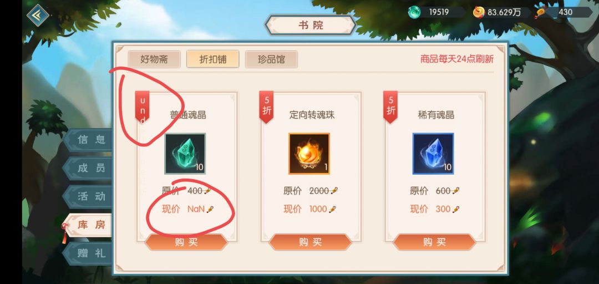Buy 定向转魂珠 with 购买 button

point(310,242)
